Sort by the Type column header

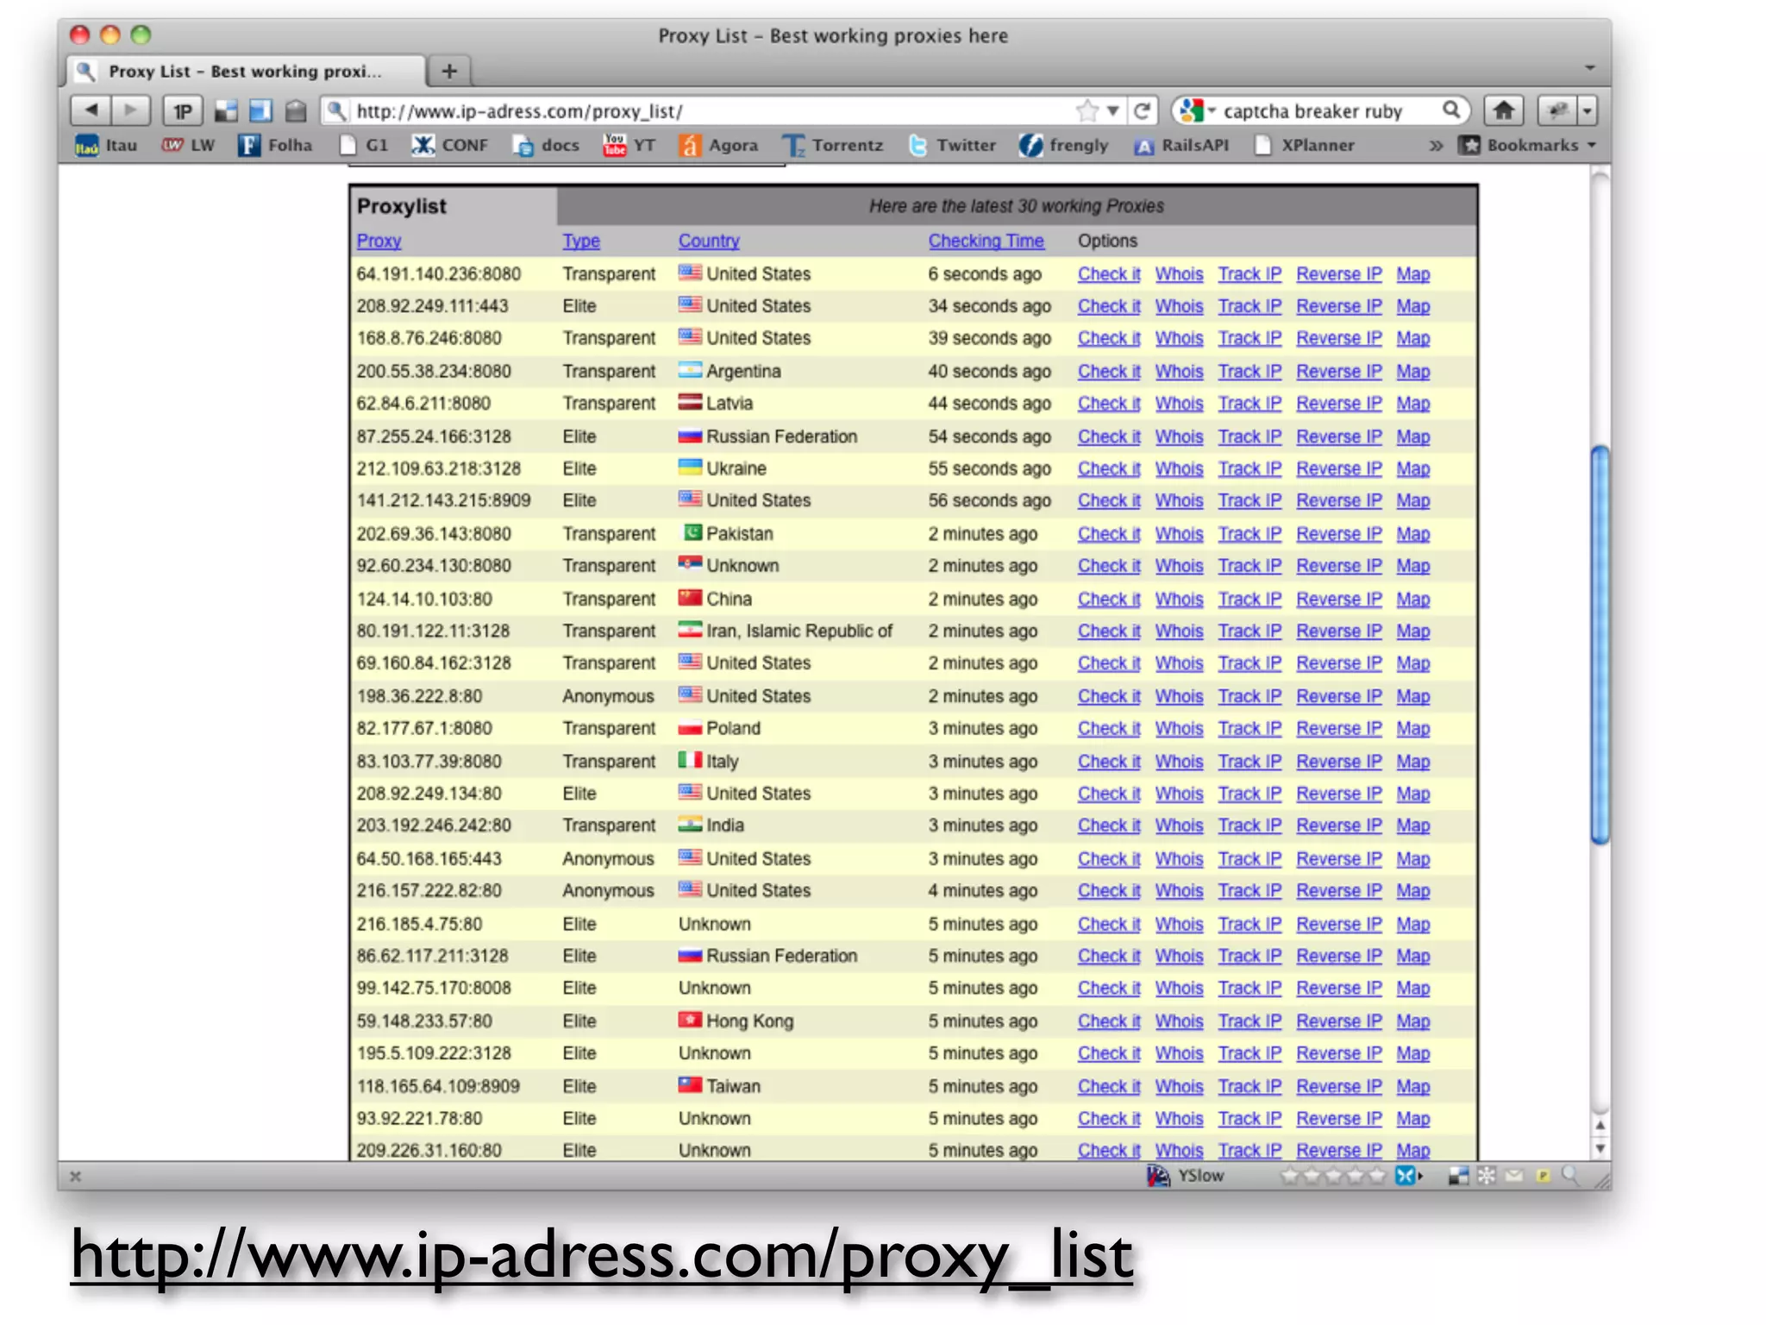[x=581, y=241]
